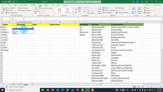Click the horizontal scrollbar
Screen dimensions: 163x92
tap(122, 84)
